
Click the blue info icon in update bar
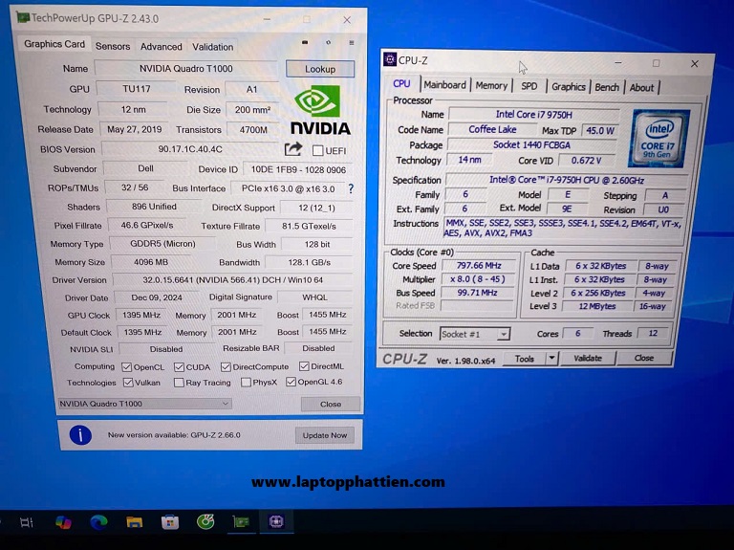(80, 435)
